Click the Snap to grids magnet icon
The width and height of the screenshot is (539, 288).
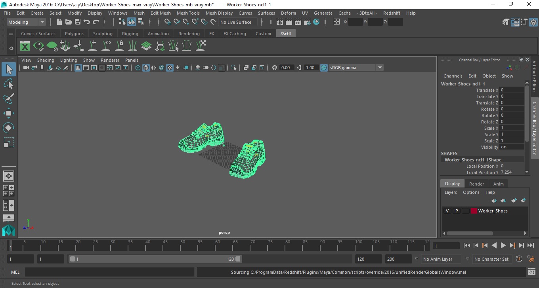tap(168, 22)
